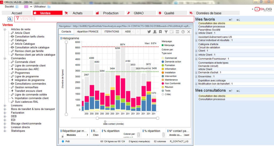Open the filter funnel icon in Spotfire toolbar

(166, 32)
